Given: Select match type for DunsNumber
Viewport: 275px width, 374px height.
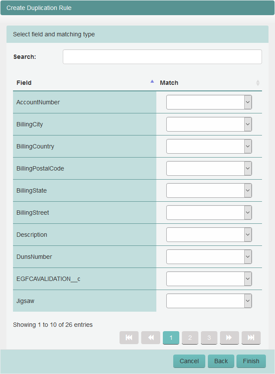Looking at the screenshot, I should coord(209,257).
